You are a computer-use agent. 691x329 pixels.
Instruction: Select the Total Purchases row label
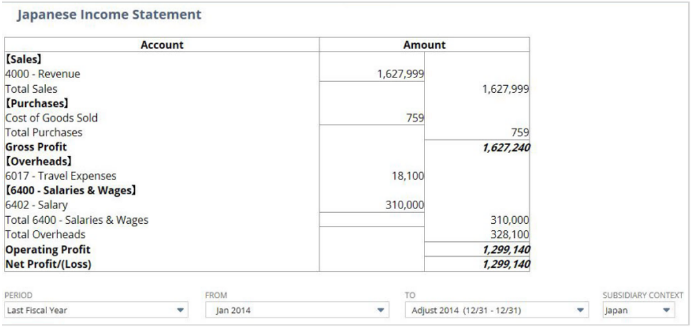coord(44,132)
